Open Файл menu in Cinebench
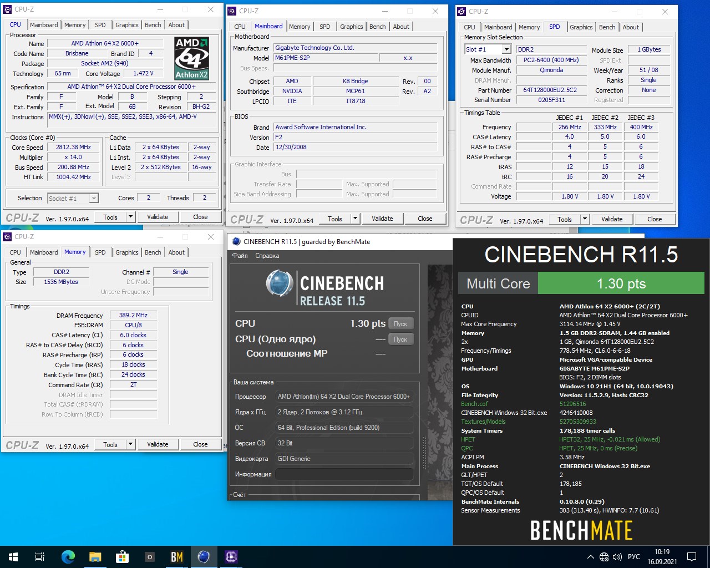Image resolution: width=710 pixels, height=568 pixels. point(240,256)
